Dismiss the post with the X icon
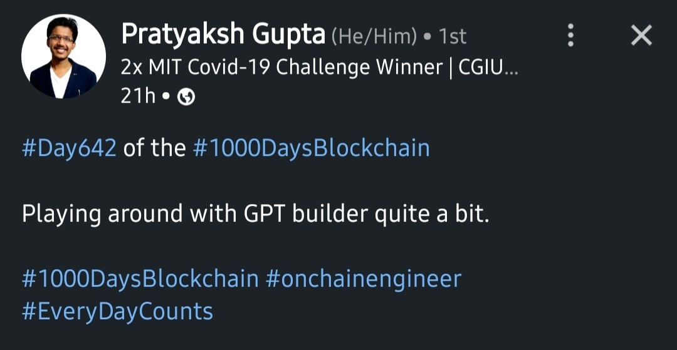Viewport: 677px width, 350px height. (x=641, y=36)
